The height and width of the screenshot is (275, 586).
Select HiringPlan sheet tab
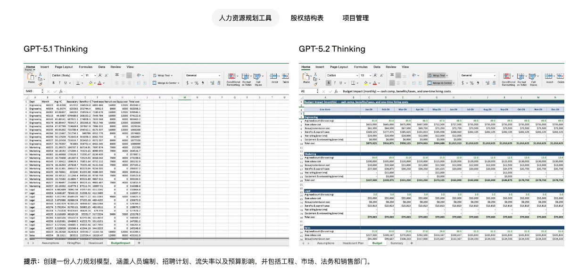tap(74, 243)
